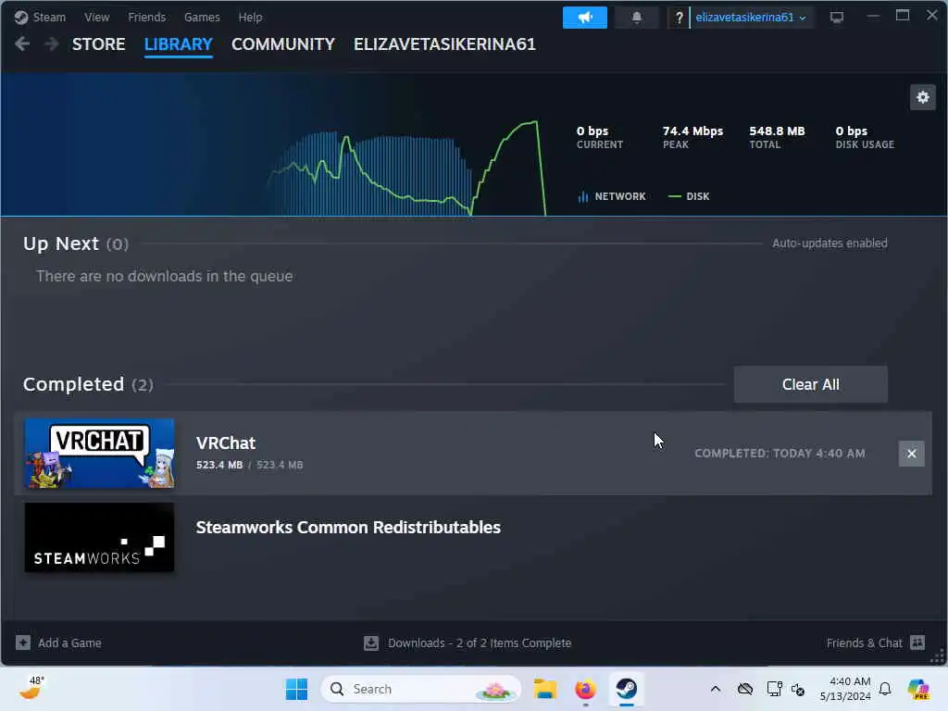Click the Clear All button
Image resolution: width=948 pixels, height=711 pixels.
pos(810,384)
